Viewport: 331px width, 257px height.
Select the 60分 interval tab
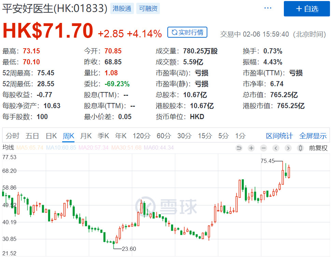[164, 136]
